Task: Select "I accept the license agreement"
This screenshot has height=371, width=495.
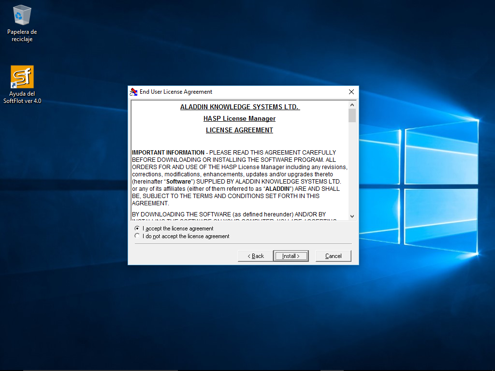Action: (x=138, y=228)
